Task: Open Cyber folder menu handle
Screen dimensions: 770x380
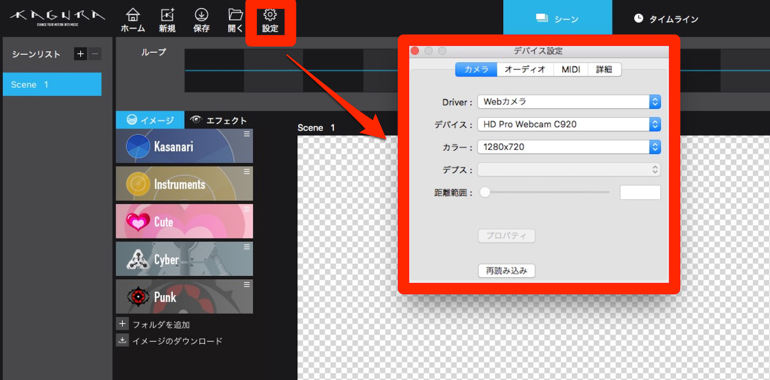Action: pyautogui.click(x=247, y=247)
